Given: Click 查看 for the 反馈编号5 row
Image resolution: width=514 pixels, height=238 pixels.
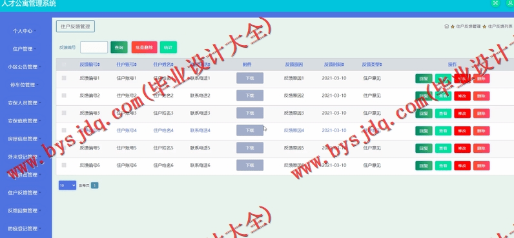Looking at the screenshot, I should 443,148.
